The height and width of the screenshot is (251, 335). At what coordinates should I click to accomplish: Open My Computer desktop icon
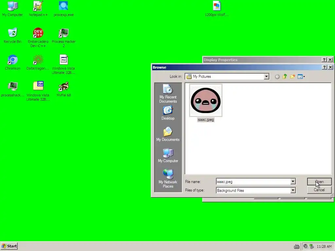[13, 9]
